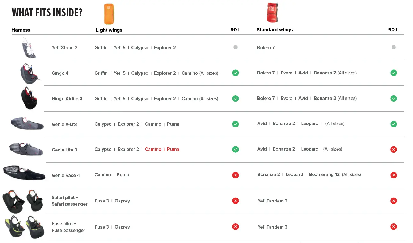Viewport: 413px width, 243px height.
Task: Click red cross for Genie Race 4 light wings
Action: (x=236, y=175)
